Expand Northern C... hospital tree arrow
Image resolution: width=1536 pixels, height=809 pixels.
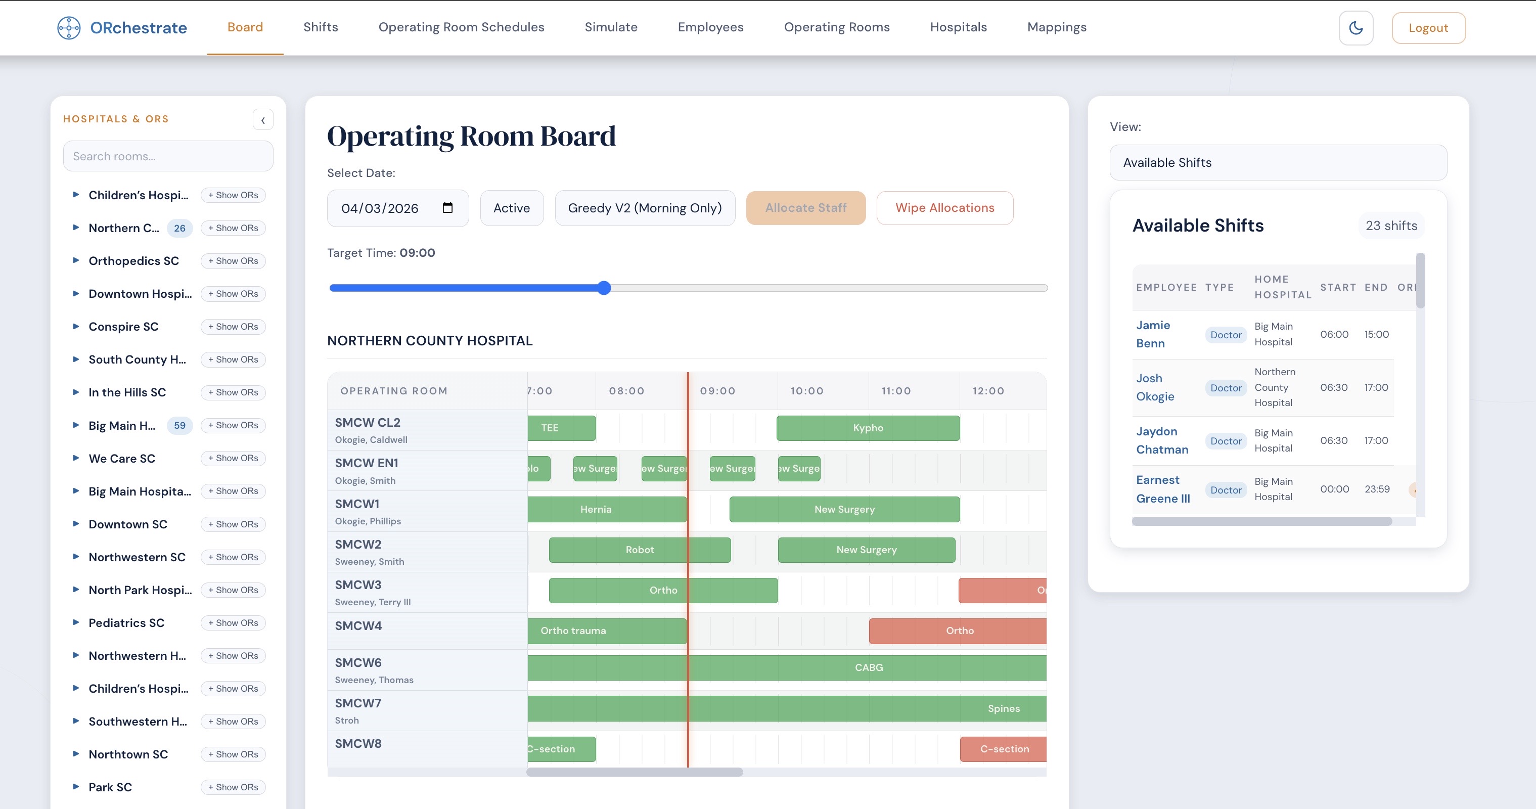point(76,227)
